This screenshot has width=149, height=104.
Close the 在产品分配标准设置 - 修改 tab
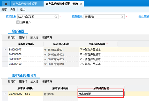click(81, 4)
